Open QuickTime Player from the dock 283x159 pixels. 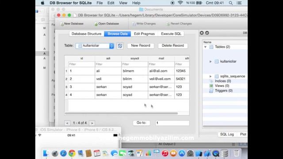coord(216,153)
